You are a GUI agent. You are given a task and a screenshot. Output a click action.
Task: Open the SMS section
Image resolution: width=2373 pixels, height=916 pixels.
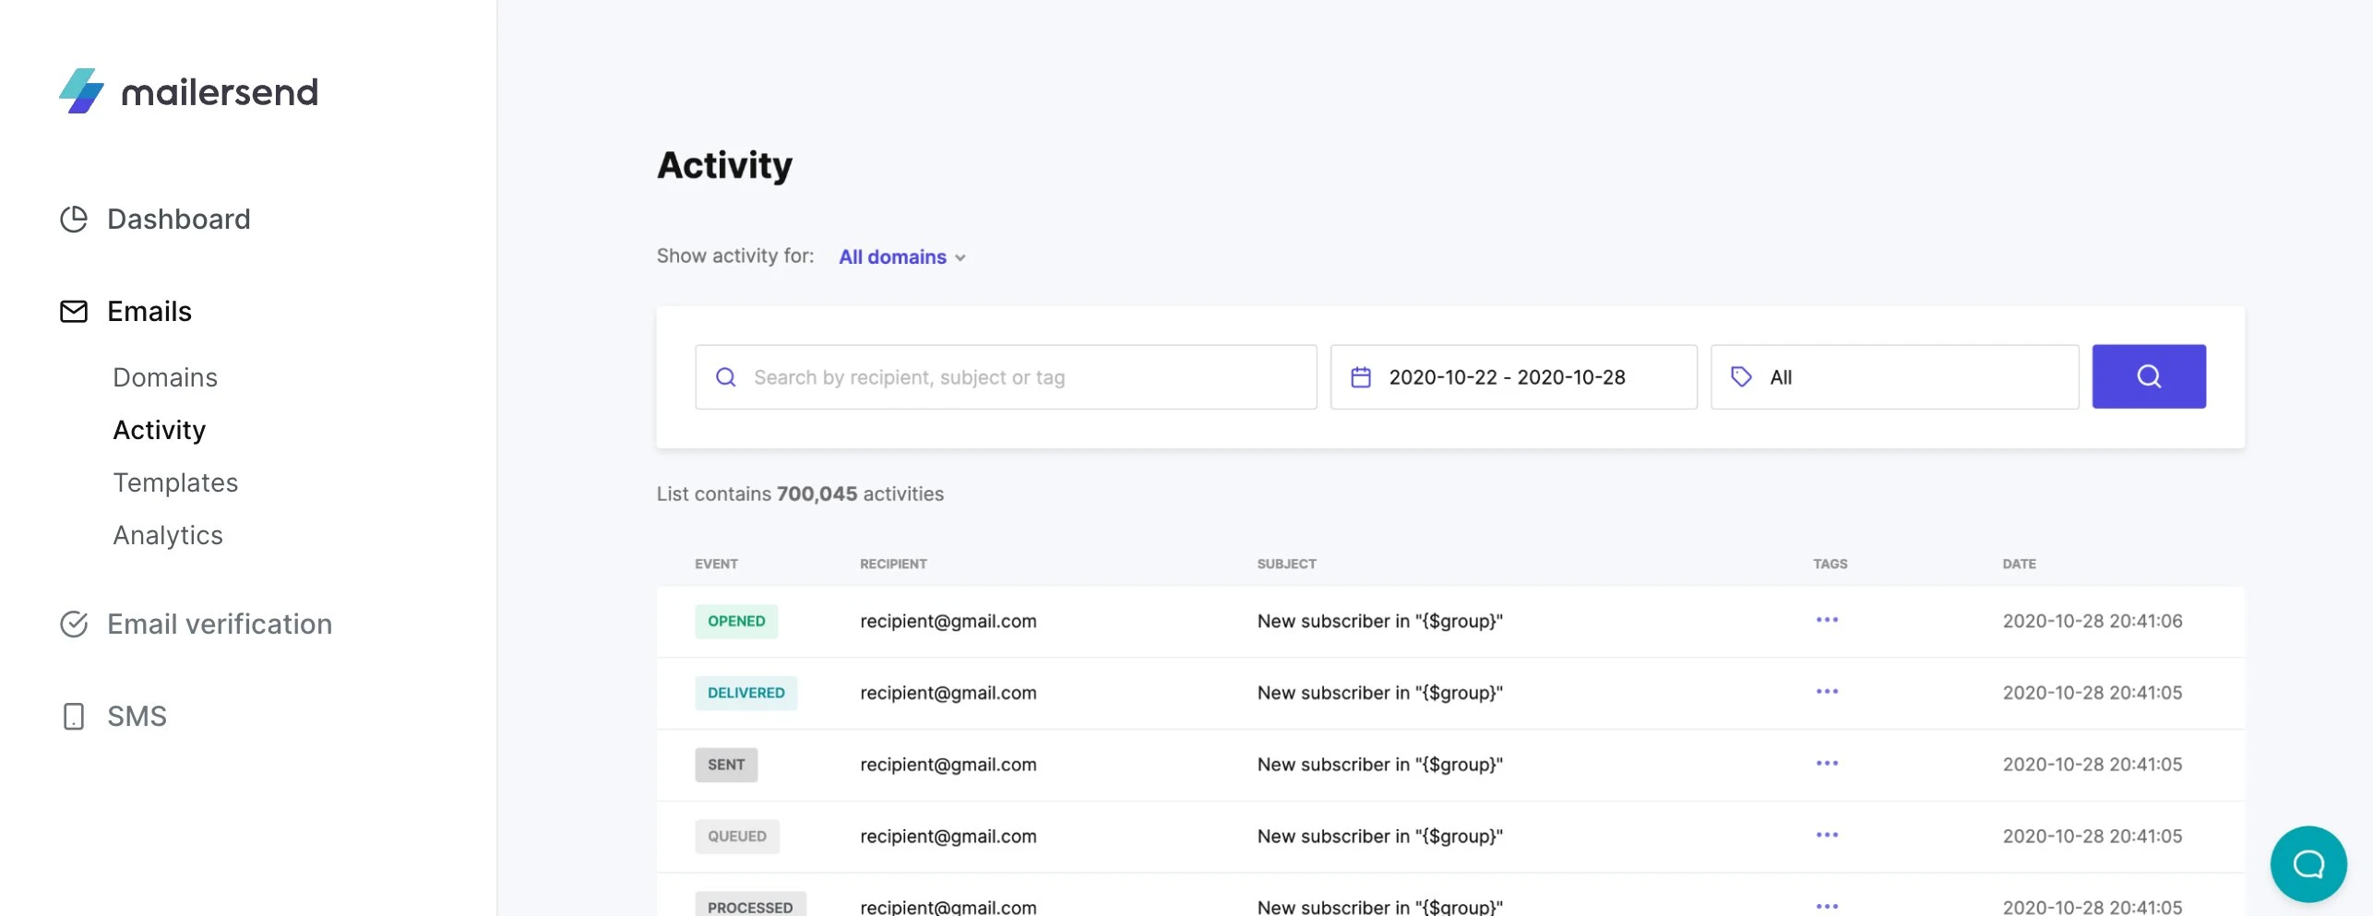[x=137, y=717]
